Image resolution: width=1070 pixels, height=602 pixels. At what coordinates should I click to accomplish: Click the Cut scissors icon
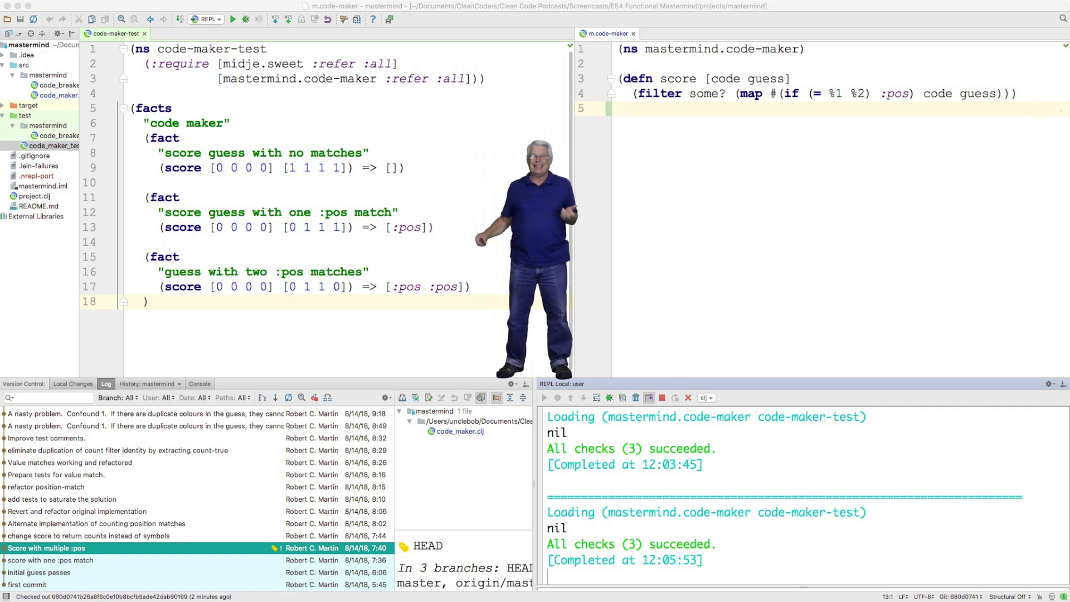coord(79,19)
